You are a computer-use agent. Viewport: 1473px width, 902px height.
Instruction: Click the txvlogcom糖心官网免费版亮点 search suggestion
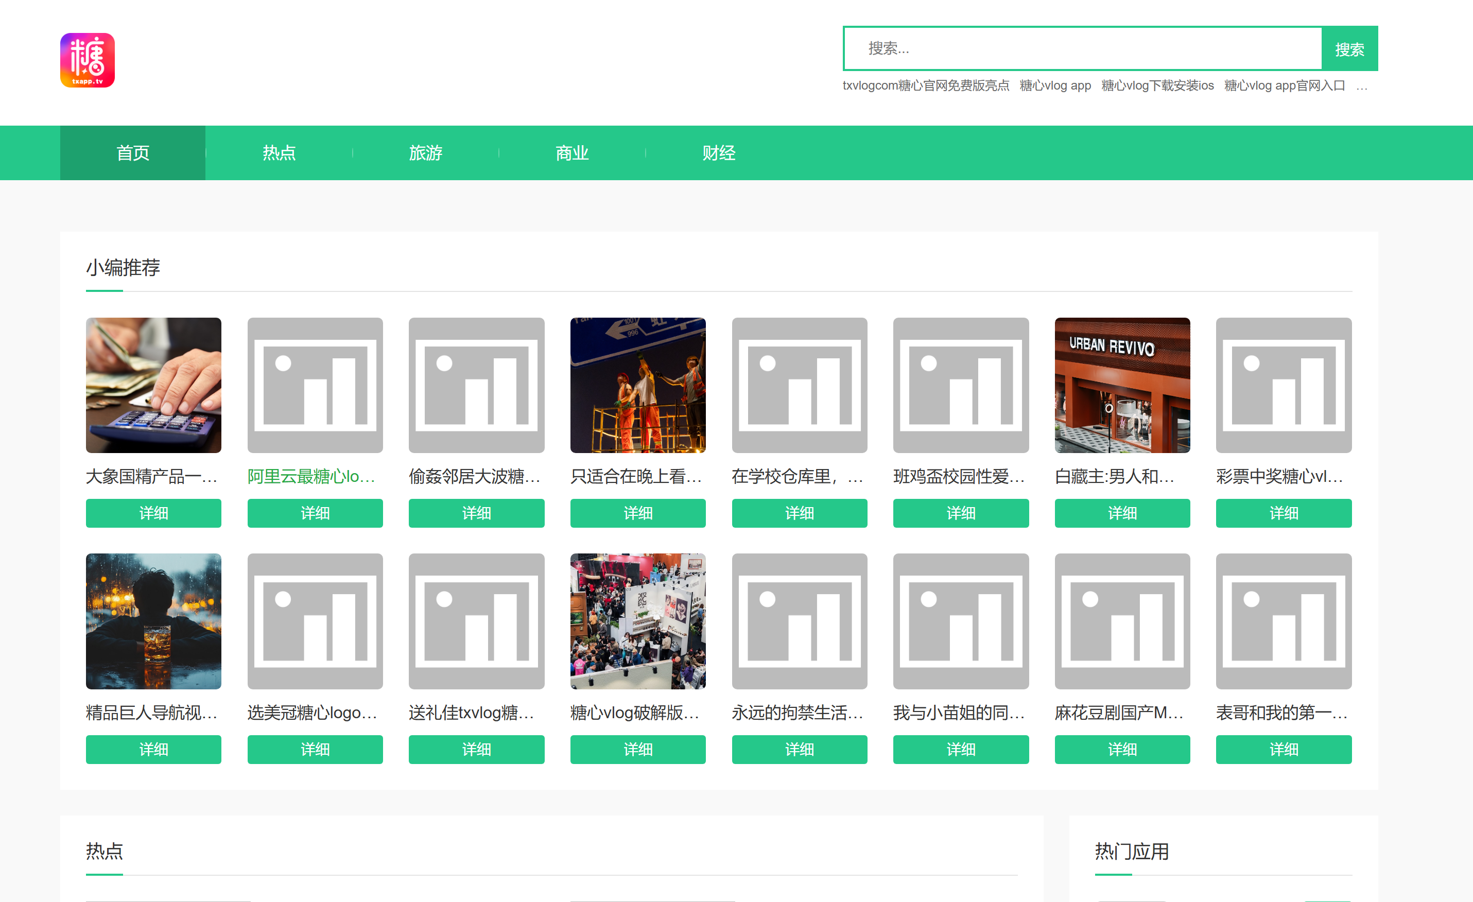click(x=925, y=85)
